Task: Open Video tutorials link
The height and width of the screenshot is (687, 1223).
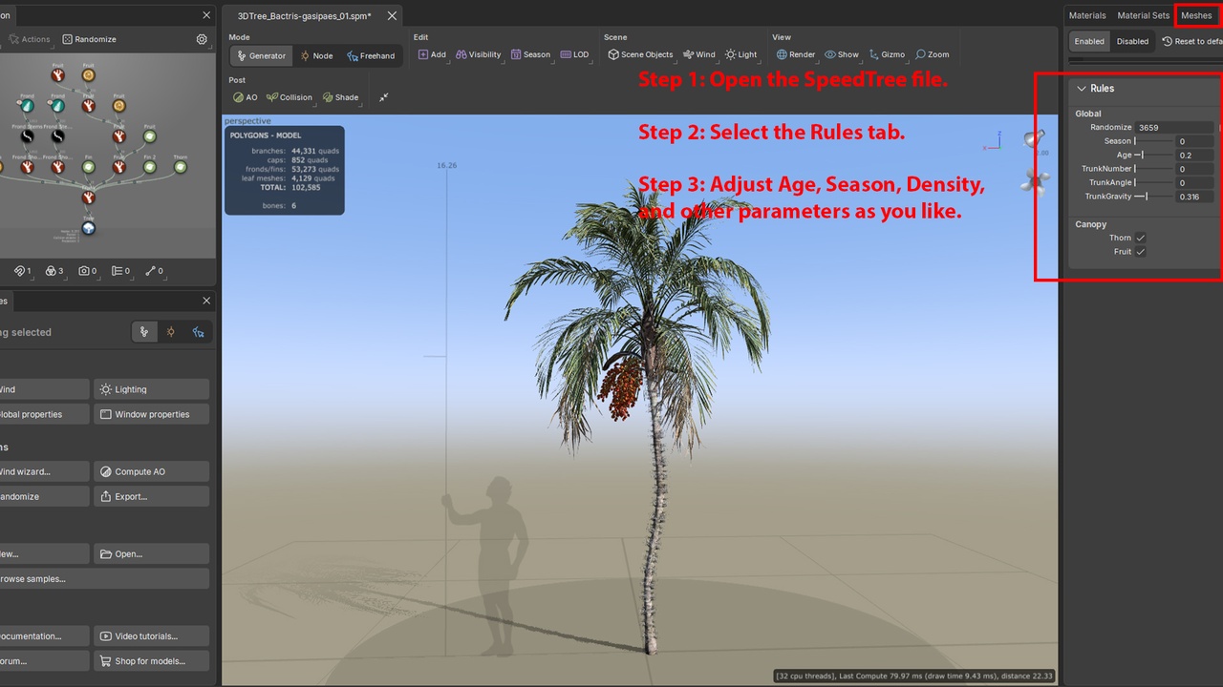Action: [x=151, y=635]
